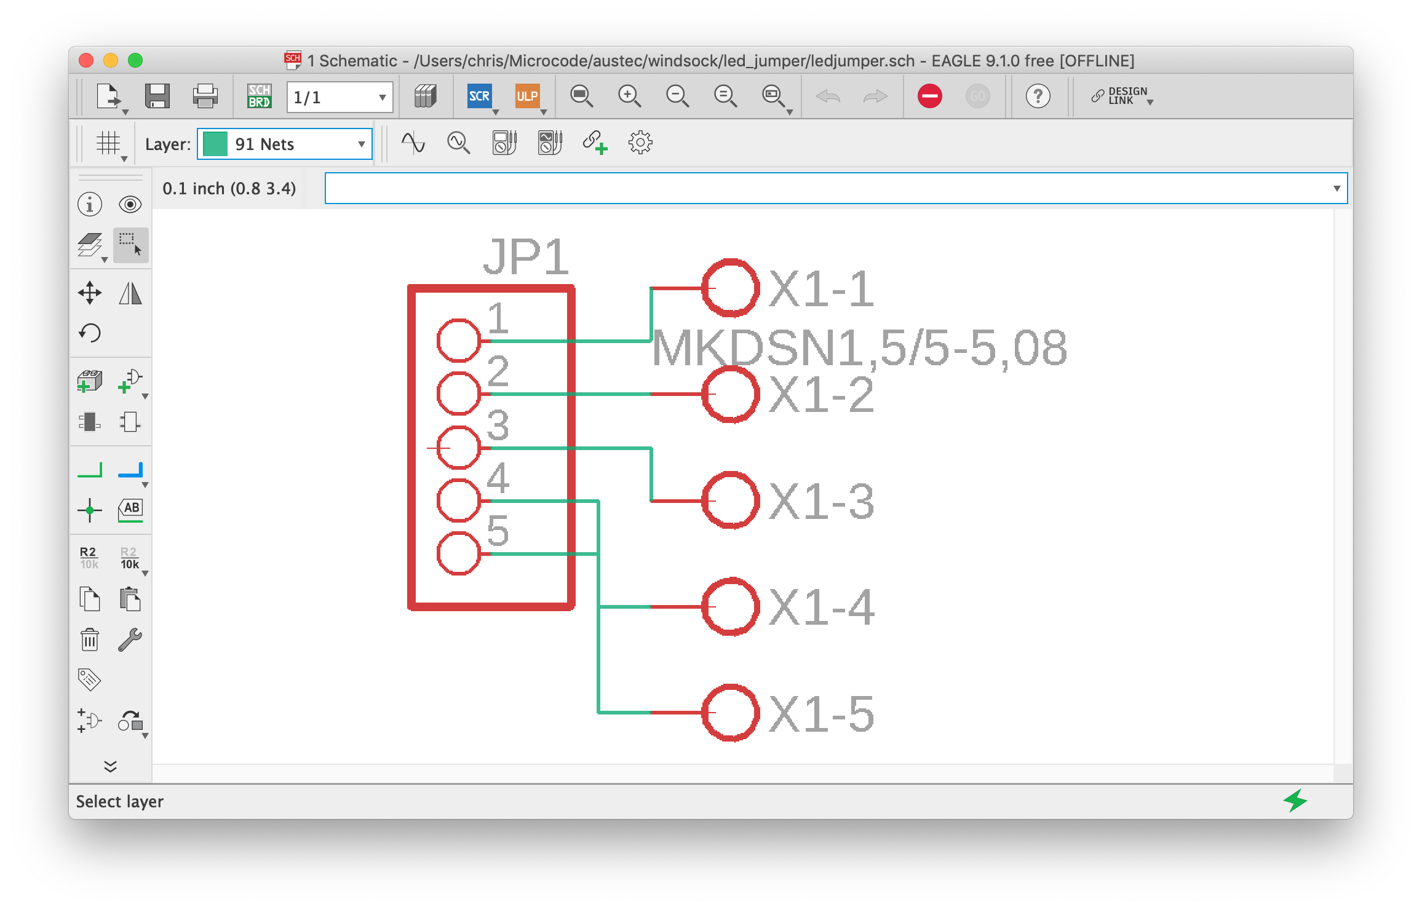Select the Replace part tool

90,422
